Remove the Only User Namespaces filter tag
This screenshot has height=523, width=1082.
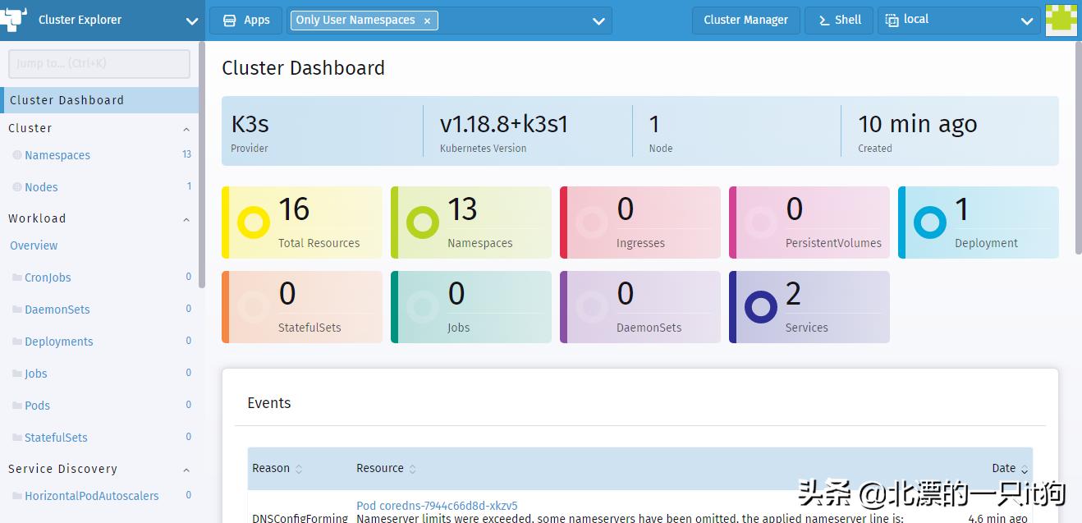point(427,21)
